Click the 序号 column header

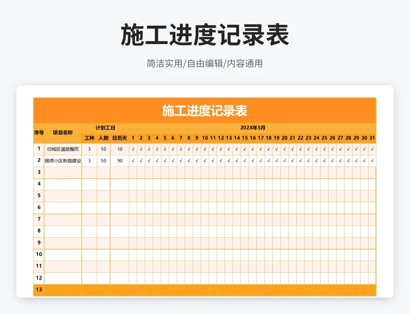(x=39, y=133)
